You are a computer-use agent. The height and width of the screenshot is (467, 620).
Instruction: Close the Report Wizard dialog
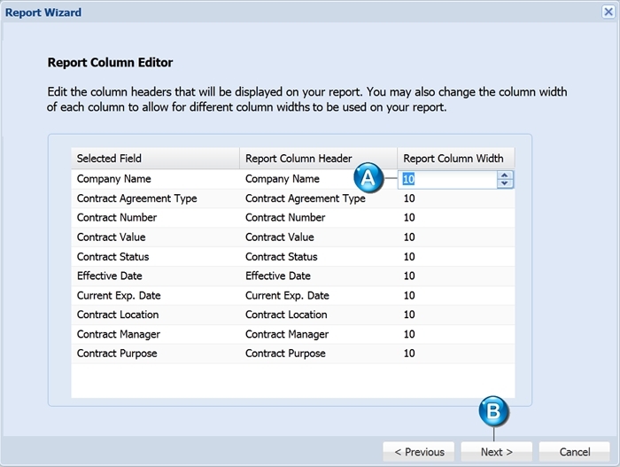click(608, 12)
